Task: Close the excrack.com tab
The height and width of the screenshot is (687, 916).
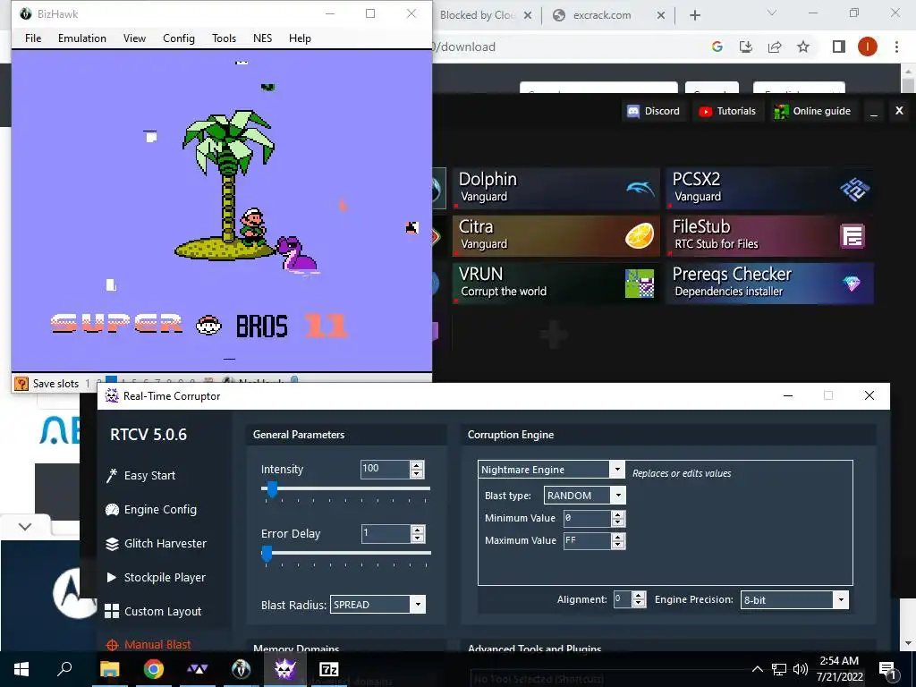Action: click(x=661, y=16)
